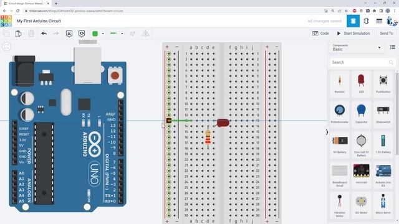This screenshot has height=224, width=399.
Task: Click the Circuit design browser tab
Action: 26,4
